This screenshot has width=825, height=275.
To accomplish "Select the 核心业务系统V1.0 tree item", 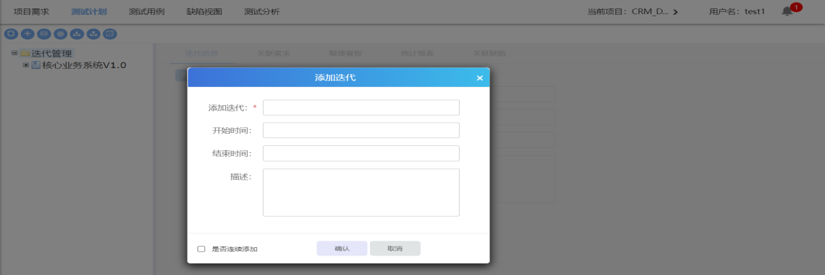I will pos(84,65).
